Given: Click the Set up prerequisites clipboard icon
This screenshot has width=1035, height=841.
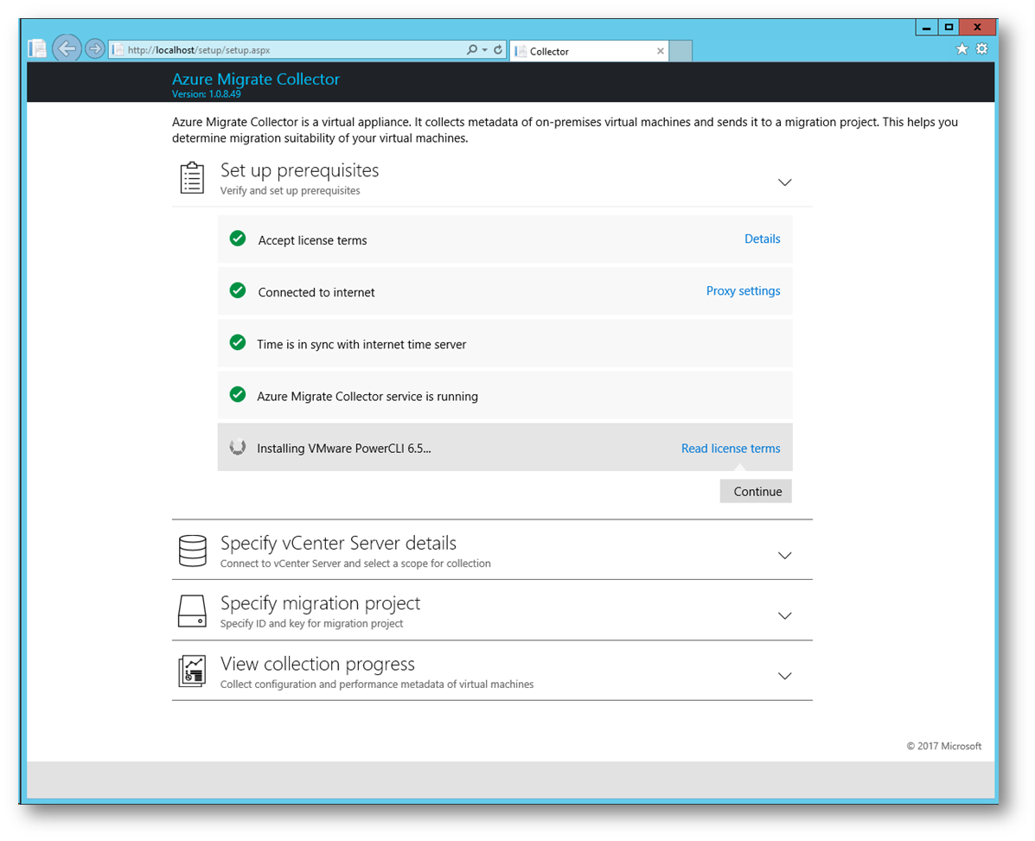Looking at the screenshot, I should point(192,178).
